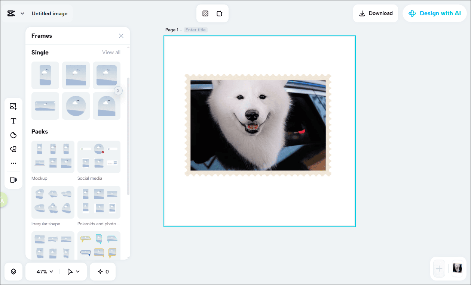Screen dimensions: 471x285
Task: Open the resize canvas tool
Action: (220, 13)
